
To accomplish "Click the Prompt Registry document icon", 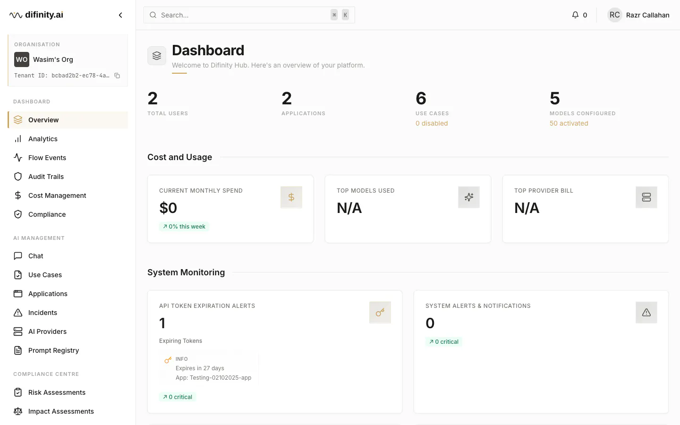I will tap(18, 350).
